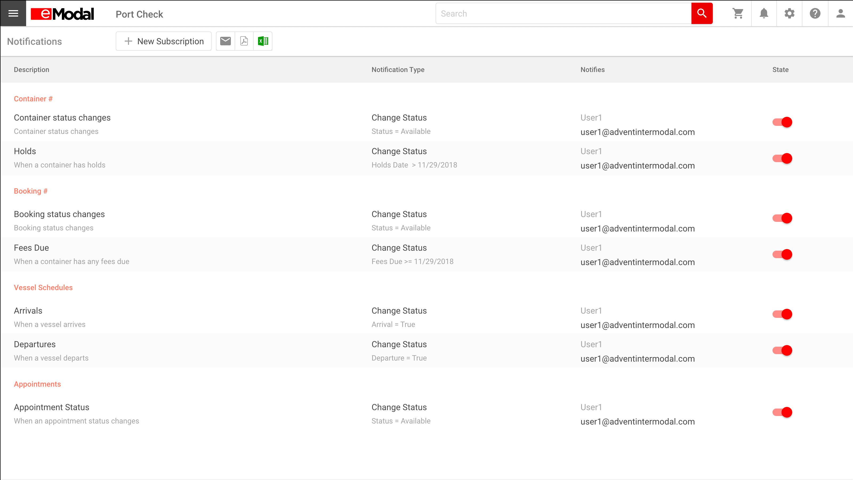
Task: Focus the Search input field
Action: pyautogui.click(x=563, y=14)
